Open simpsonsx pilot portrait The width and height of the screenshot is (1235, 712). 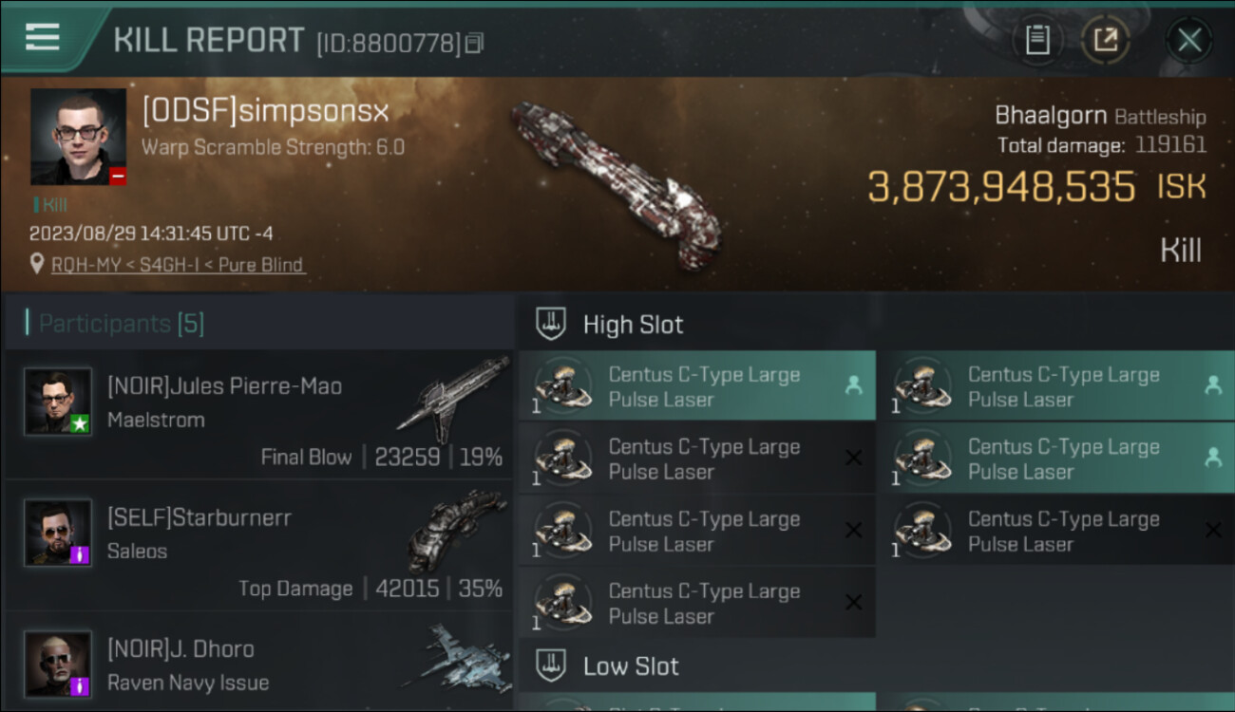[78, 137]
